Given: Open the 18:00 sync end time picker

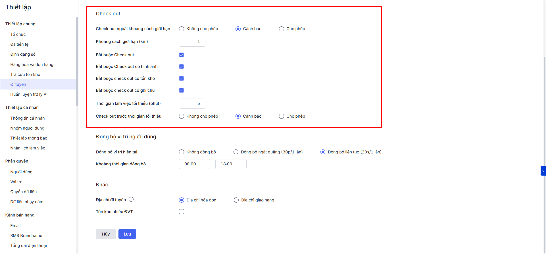Looking at the screenshot, I should click(231, 164).
